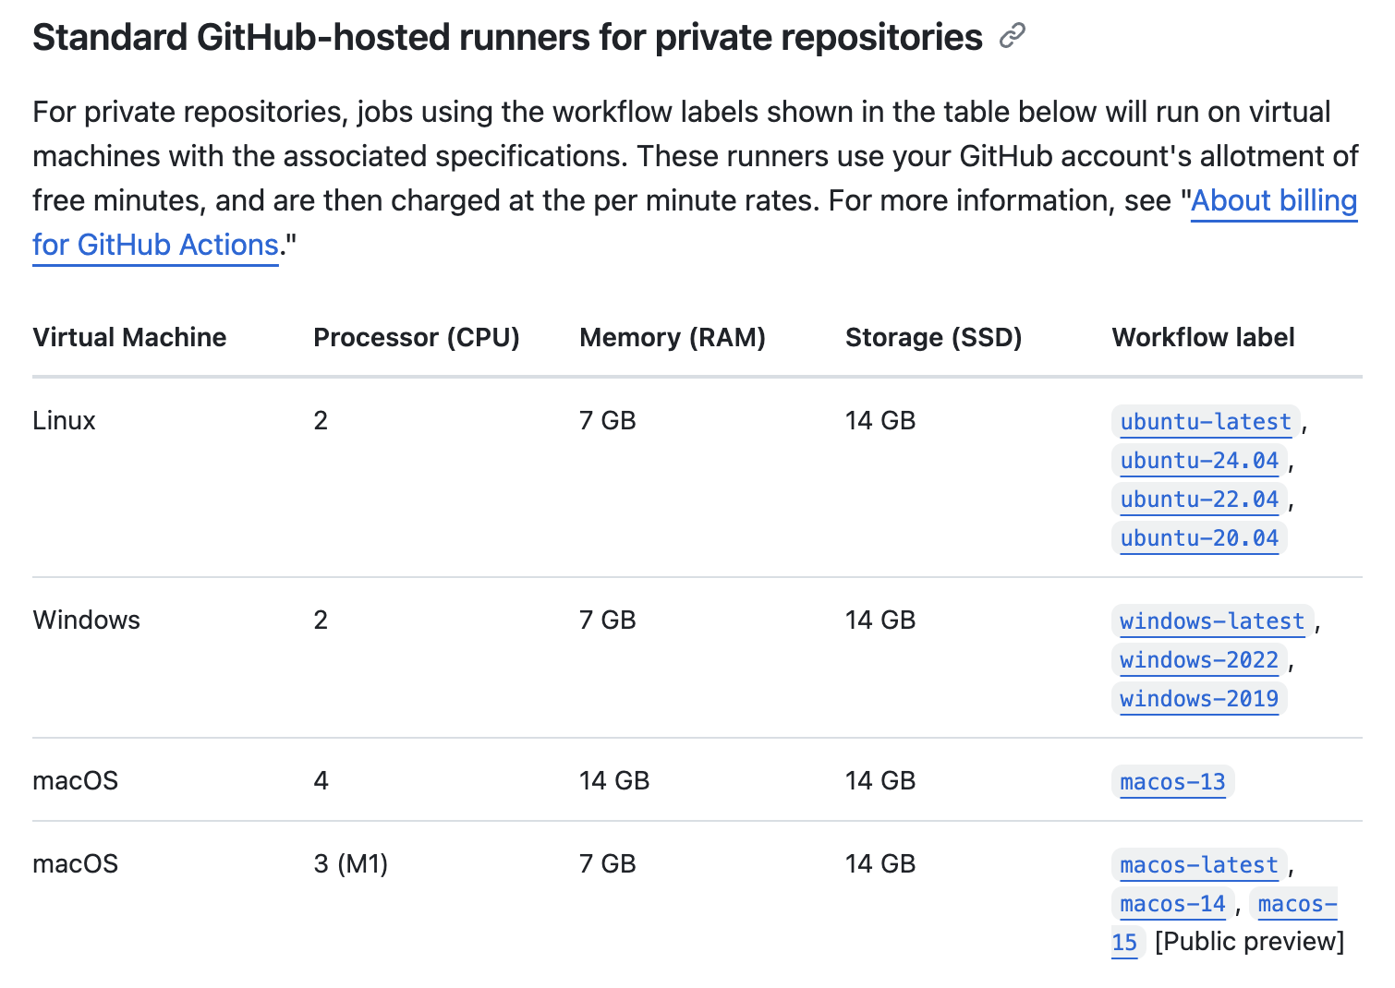
Task: Click the windows-2022 label link
Action: tap(1199, 660)
